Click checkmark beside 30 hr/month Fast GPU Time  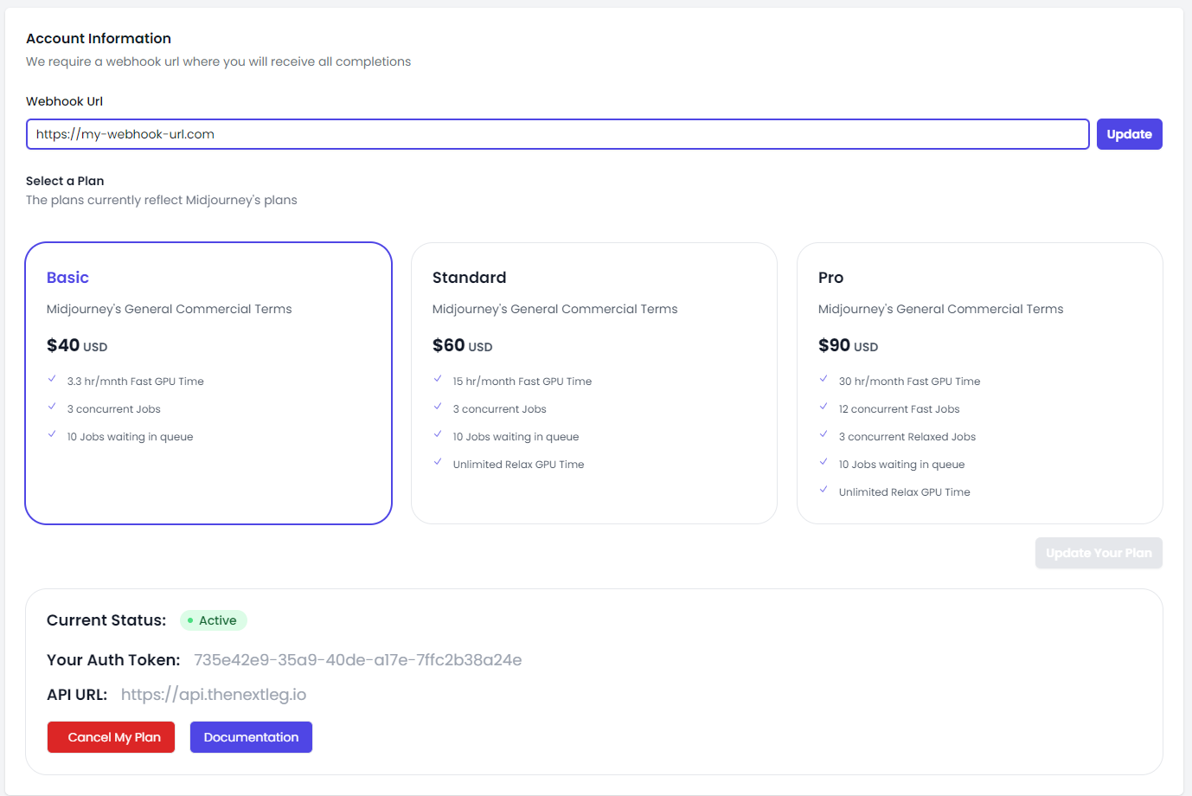point(824,379)
